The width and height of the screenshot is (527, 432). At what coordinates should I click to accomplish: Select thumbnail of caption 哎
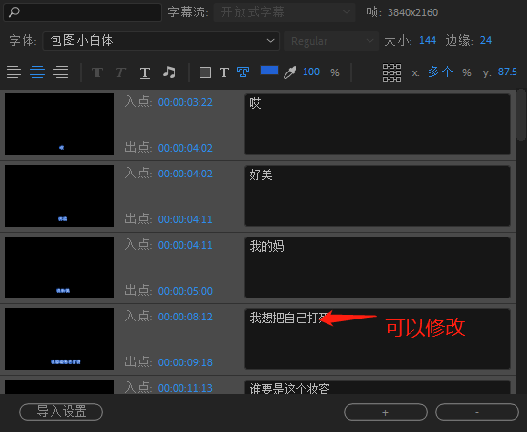(59, 124)
